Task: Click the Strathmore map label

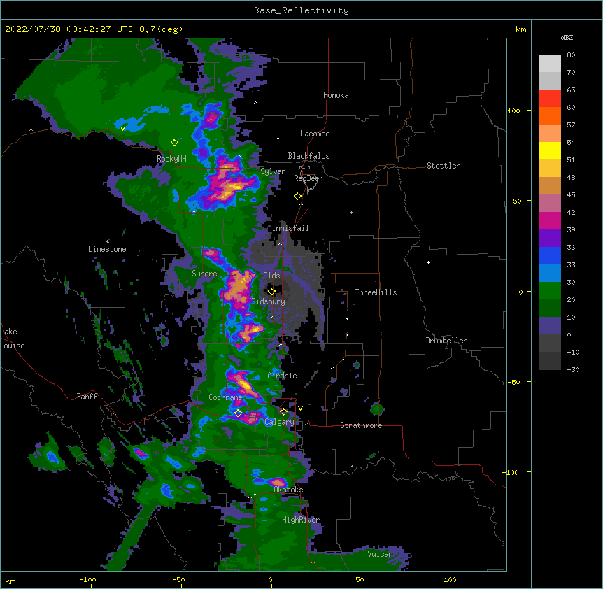Action: (x=361, y=425)
